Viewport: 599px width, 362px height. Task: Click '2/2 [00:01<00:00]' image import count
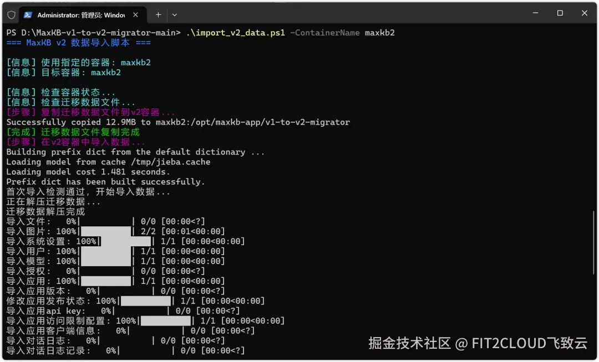click(183, 231)
